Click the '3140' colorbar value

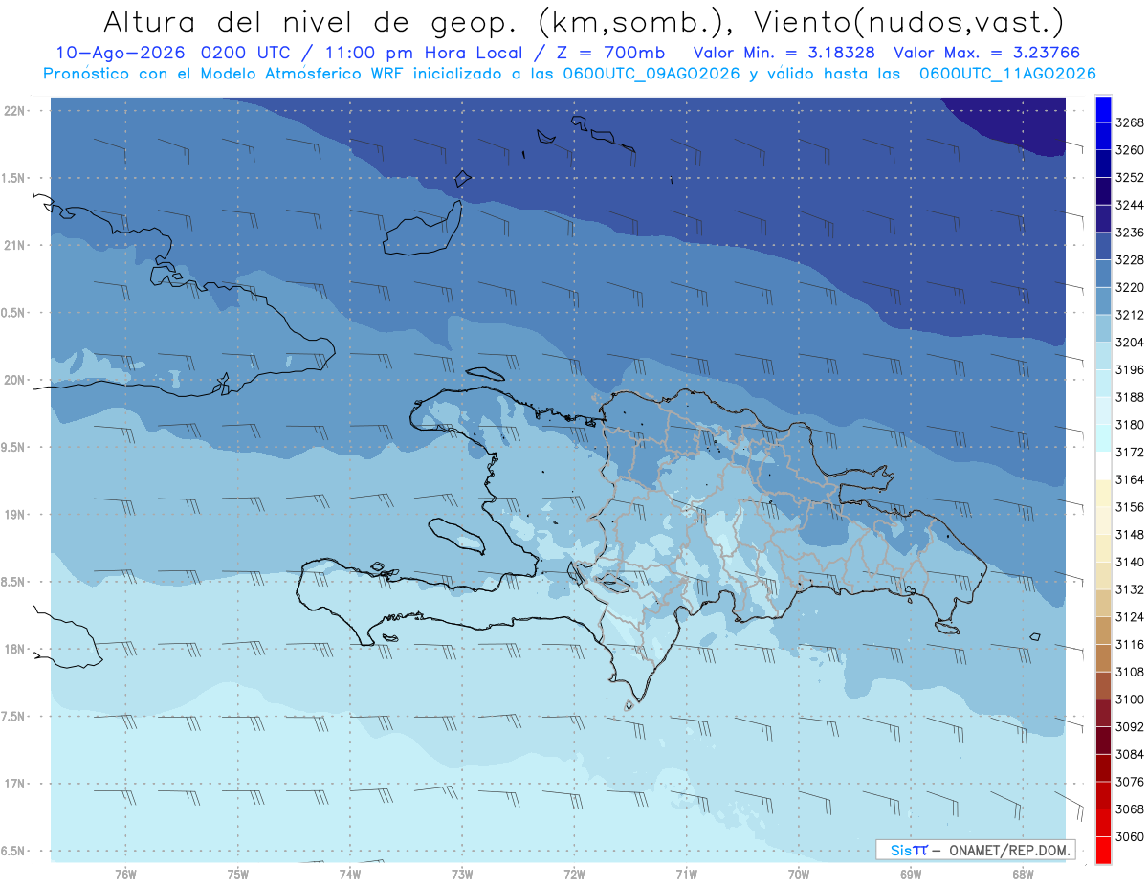coord(1131,562)
